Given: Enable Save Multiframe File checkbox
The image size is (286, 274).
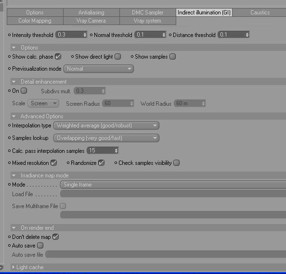Looking at the screenshot, I should pos(63,206).
